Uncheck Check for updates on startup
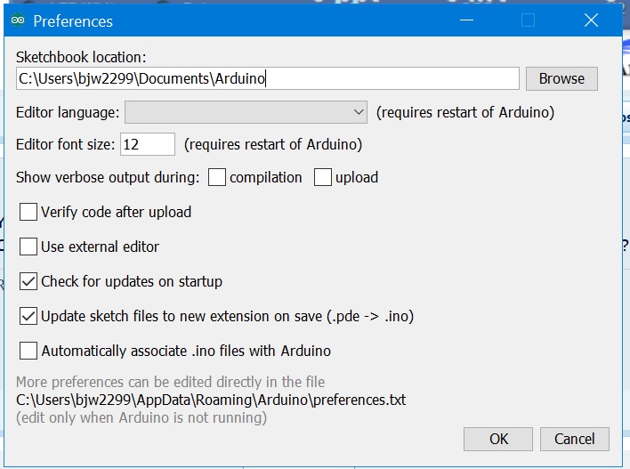The image size is (630, 469). [28, 281]
